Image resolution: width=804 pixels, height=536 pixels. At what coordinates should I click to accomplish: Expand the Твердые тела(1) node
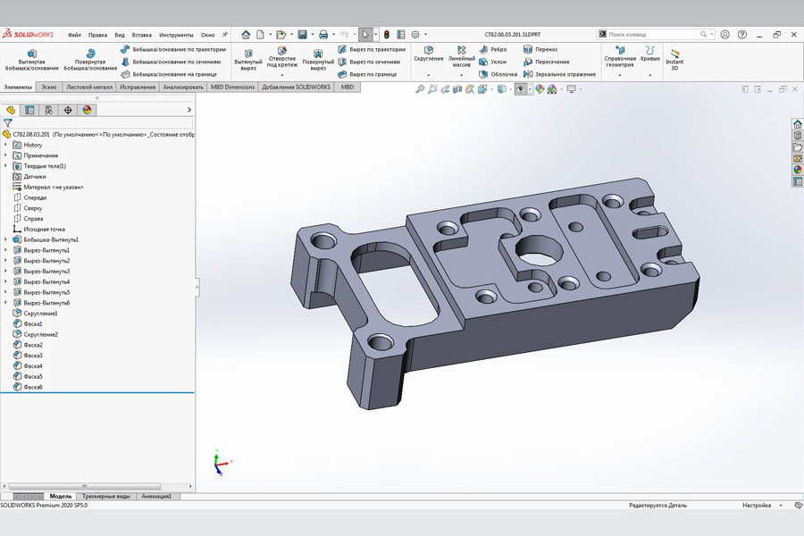(x=5, y=165)
